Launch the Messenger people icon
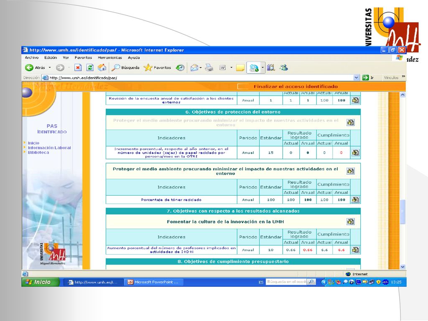 point(284,67)
